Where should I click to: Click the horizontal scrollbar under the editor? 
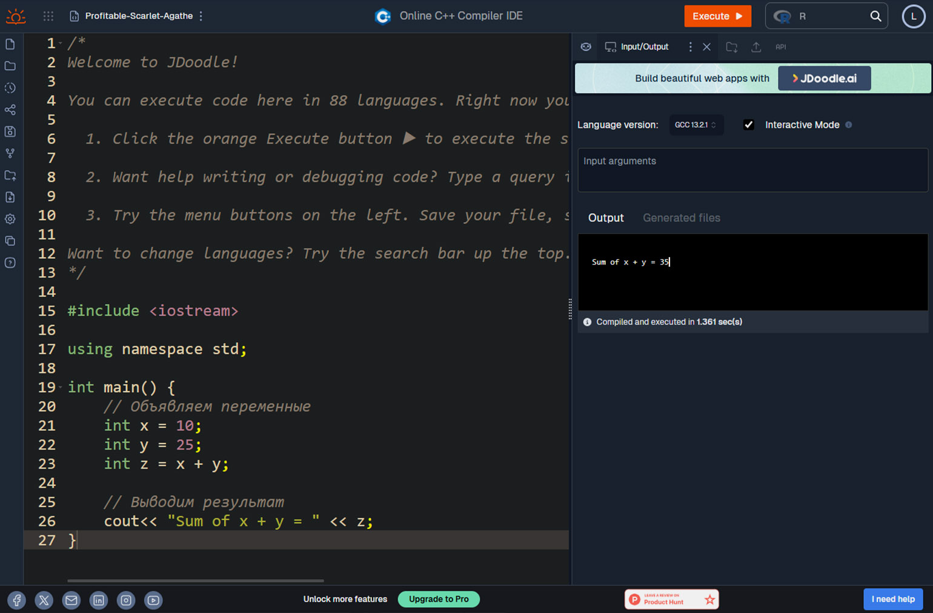(195, 580)
